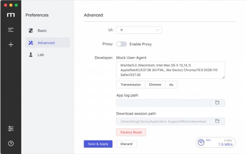This screenshot has width=245, height=154.
Task: Browse folder for Download session path
Action: click(217, 121)
